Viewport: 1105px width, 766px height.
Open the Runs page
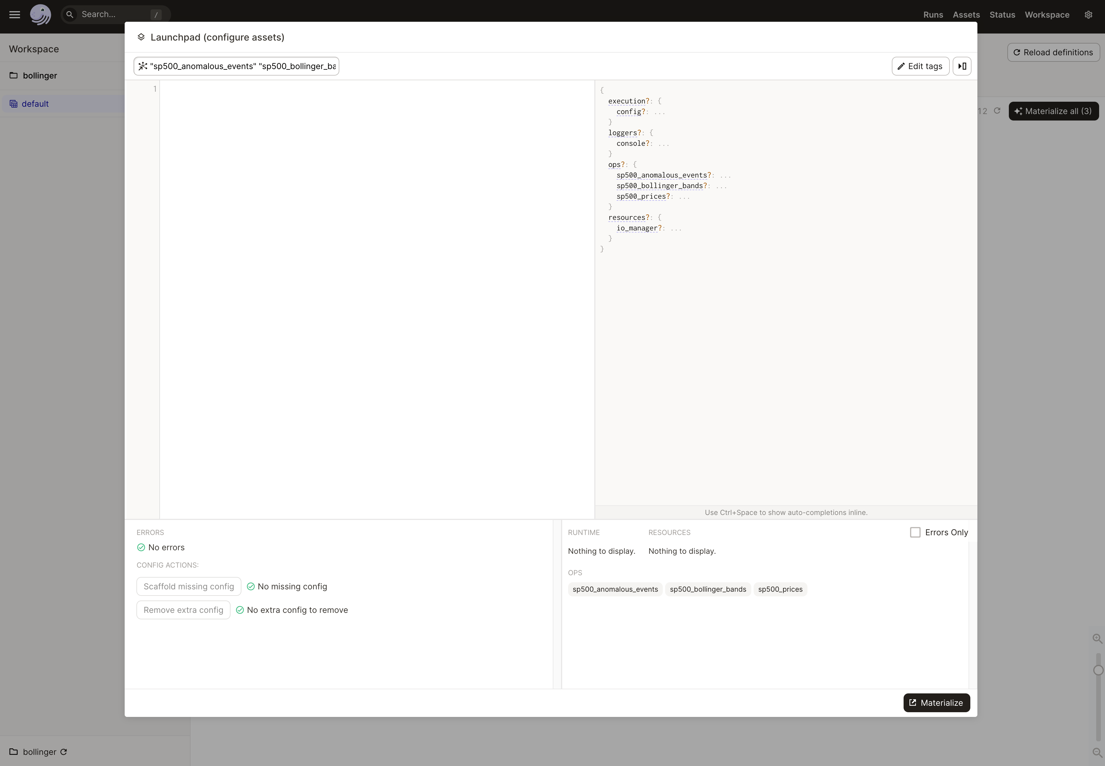point(933,14)
